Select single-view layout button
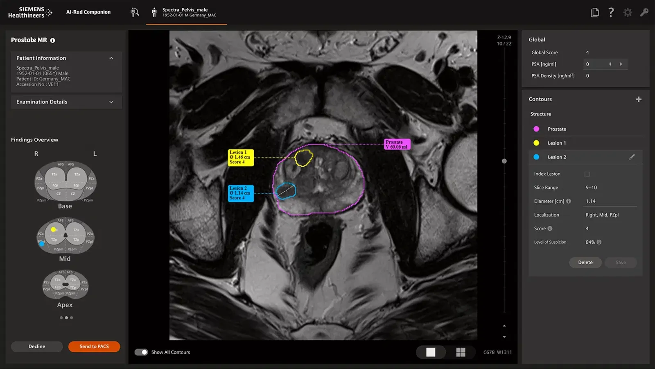The width and height of the screenshot is (655, 369). 431,352
